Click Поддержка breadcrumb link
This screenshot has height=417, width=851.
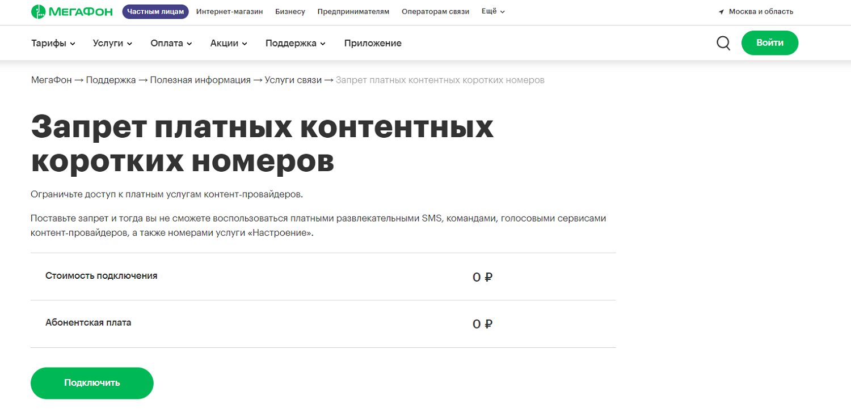(111, 80)
